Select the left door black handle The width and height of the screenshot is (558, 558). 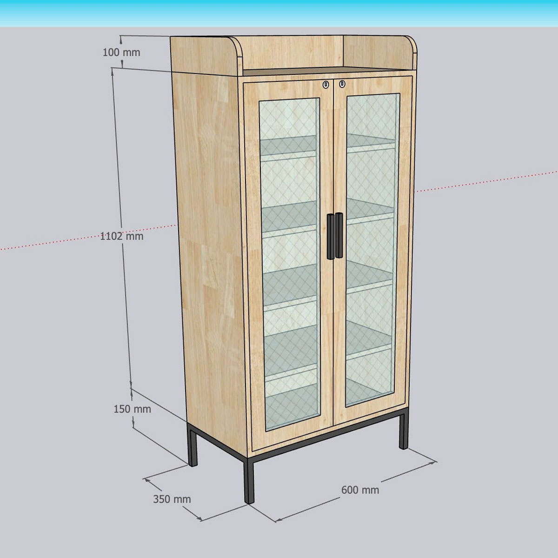point(331,236)
